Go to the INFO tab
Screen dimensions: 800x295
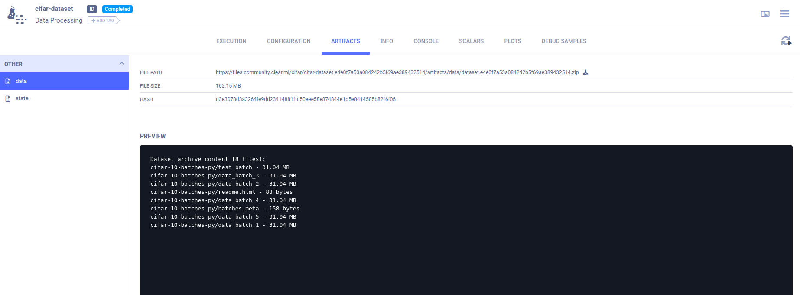pos(387,41)
